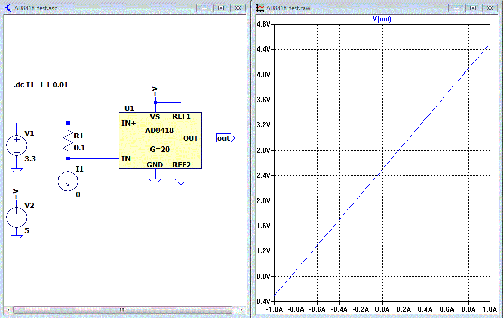Click ground symbol under V1

click(17, 172)
